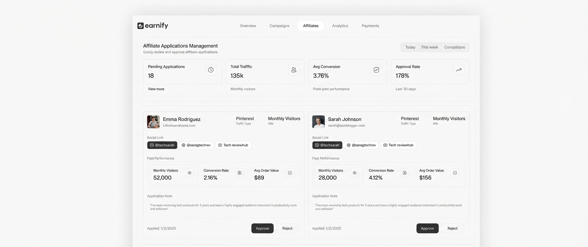Screen dimensions: 588x247
Task: Click the users icon in Total Traffic card
Action: (x=294, y=70)
